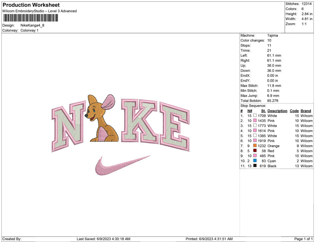Click the Code column header
The image size is (315, 242).
click(294, 111)
